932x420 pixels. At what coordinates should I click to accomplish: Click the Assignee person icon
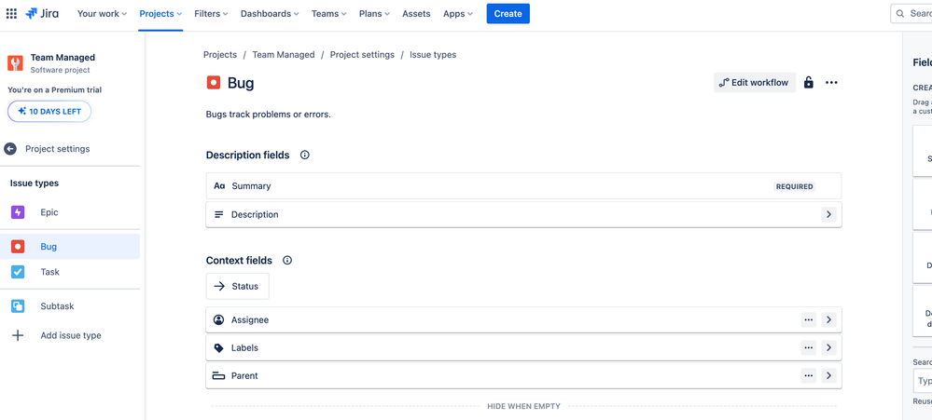(218, 319)
